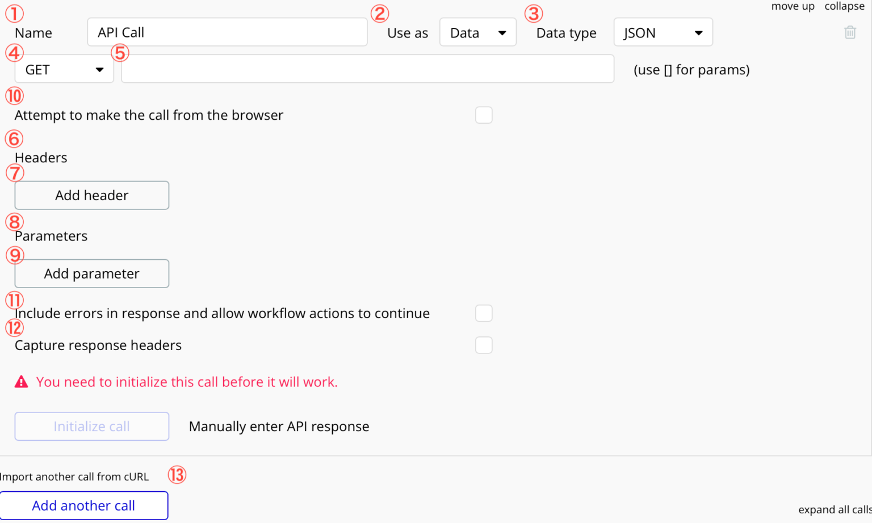Click the endpoint URL input field
Viewport: 872px width, 523px height.
pyautogui.click(x=367, y=69)
